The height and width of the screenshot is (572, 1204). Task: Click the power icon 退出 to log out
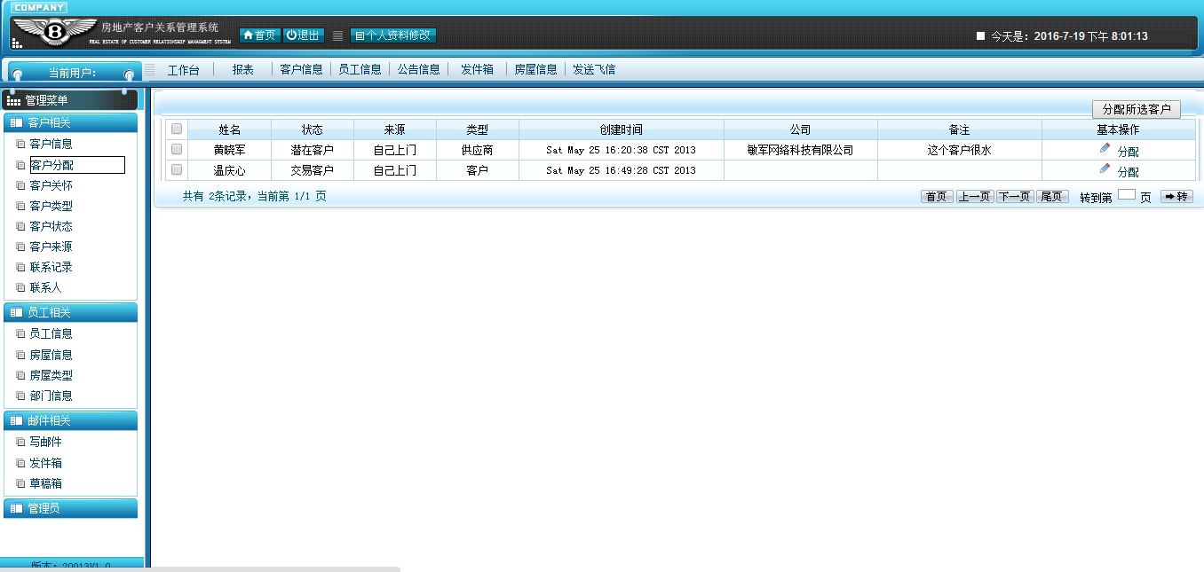[x=304, y=35]
